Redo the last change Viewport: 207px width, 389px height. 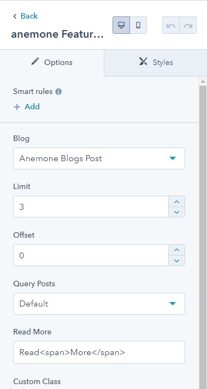coord(188,25)
